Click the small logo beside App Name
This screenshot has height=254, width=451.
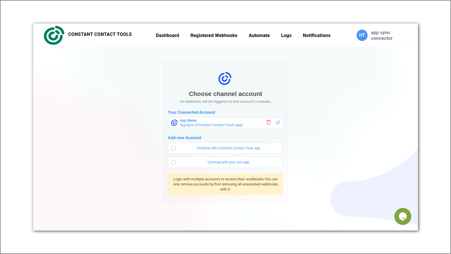tap(174, 123)
